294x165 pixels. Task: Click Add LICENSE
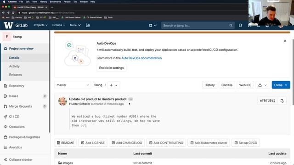point(93,143)
